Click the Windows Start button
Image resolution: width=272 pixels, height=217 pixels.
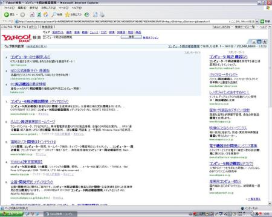click(x=11, y=214)
